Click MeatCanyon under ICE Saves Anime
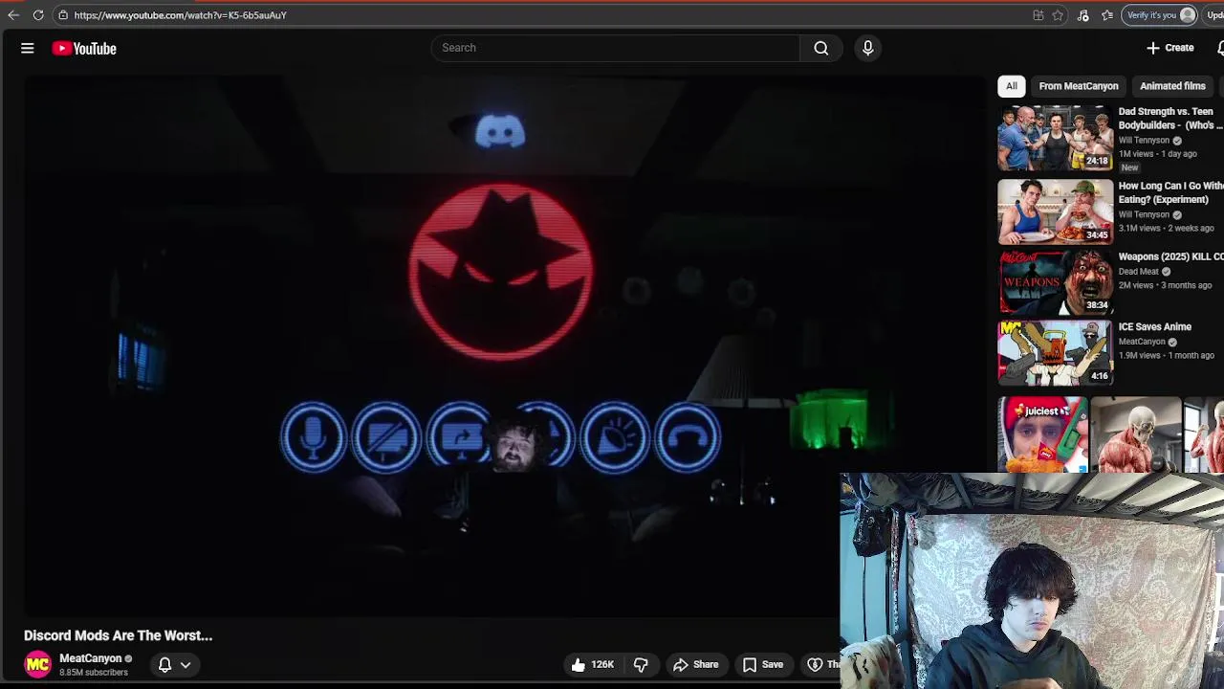Viewport: 1224px width, 689px height. (1142, 342)
